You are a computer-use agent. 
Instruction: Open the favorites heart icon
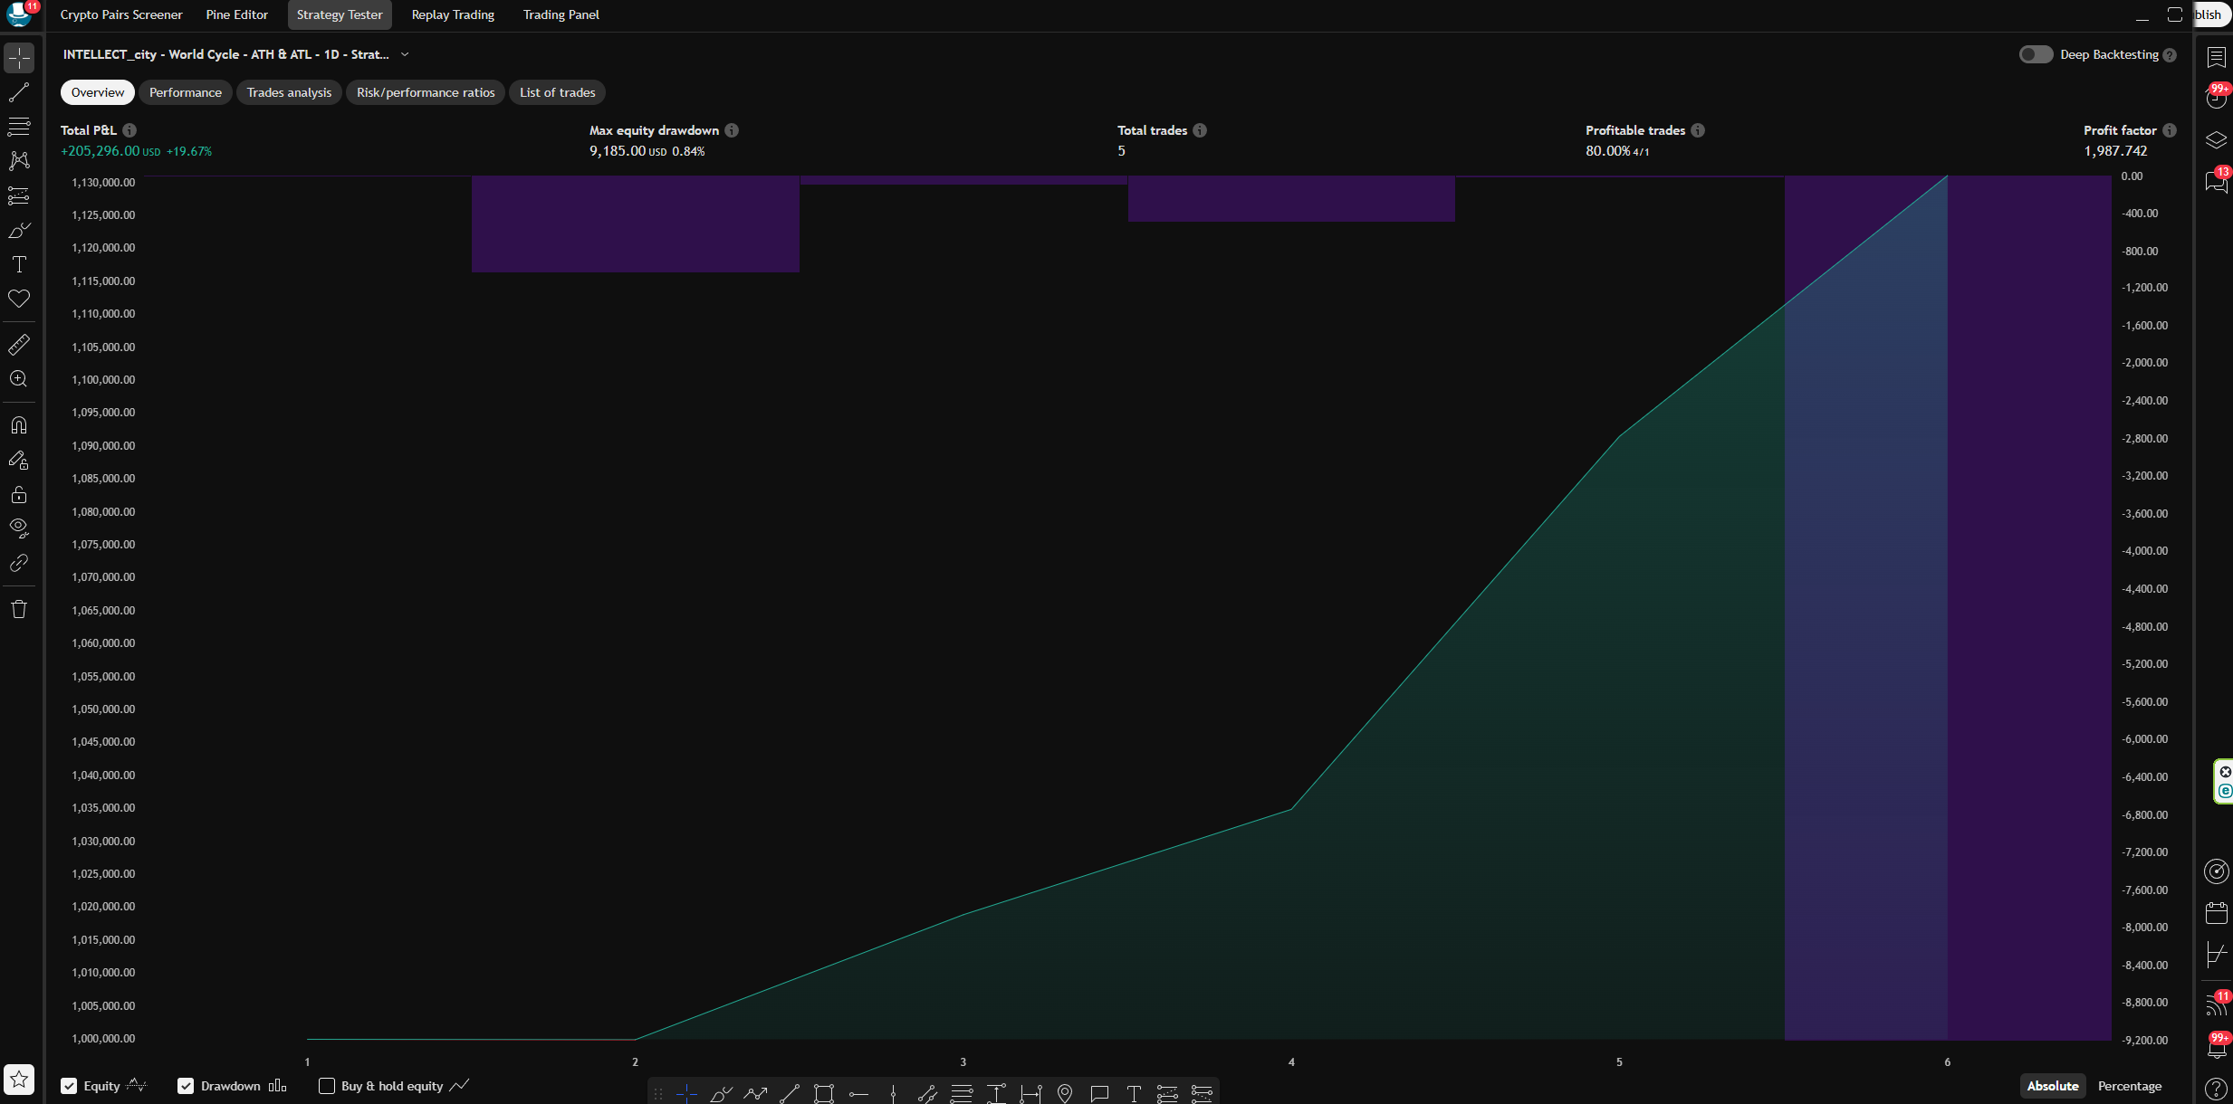click(x=19, y=299)
